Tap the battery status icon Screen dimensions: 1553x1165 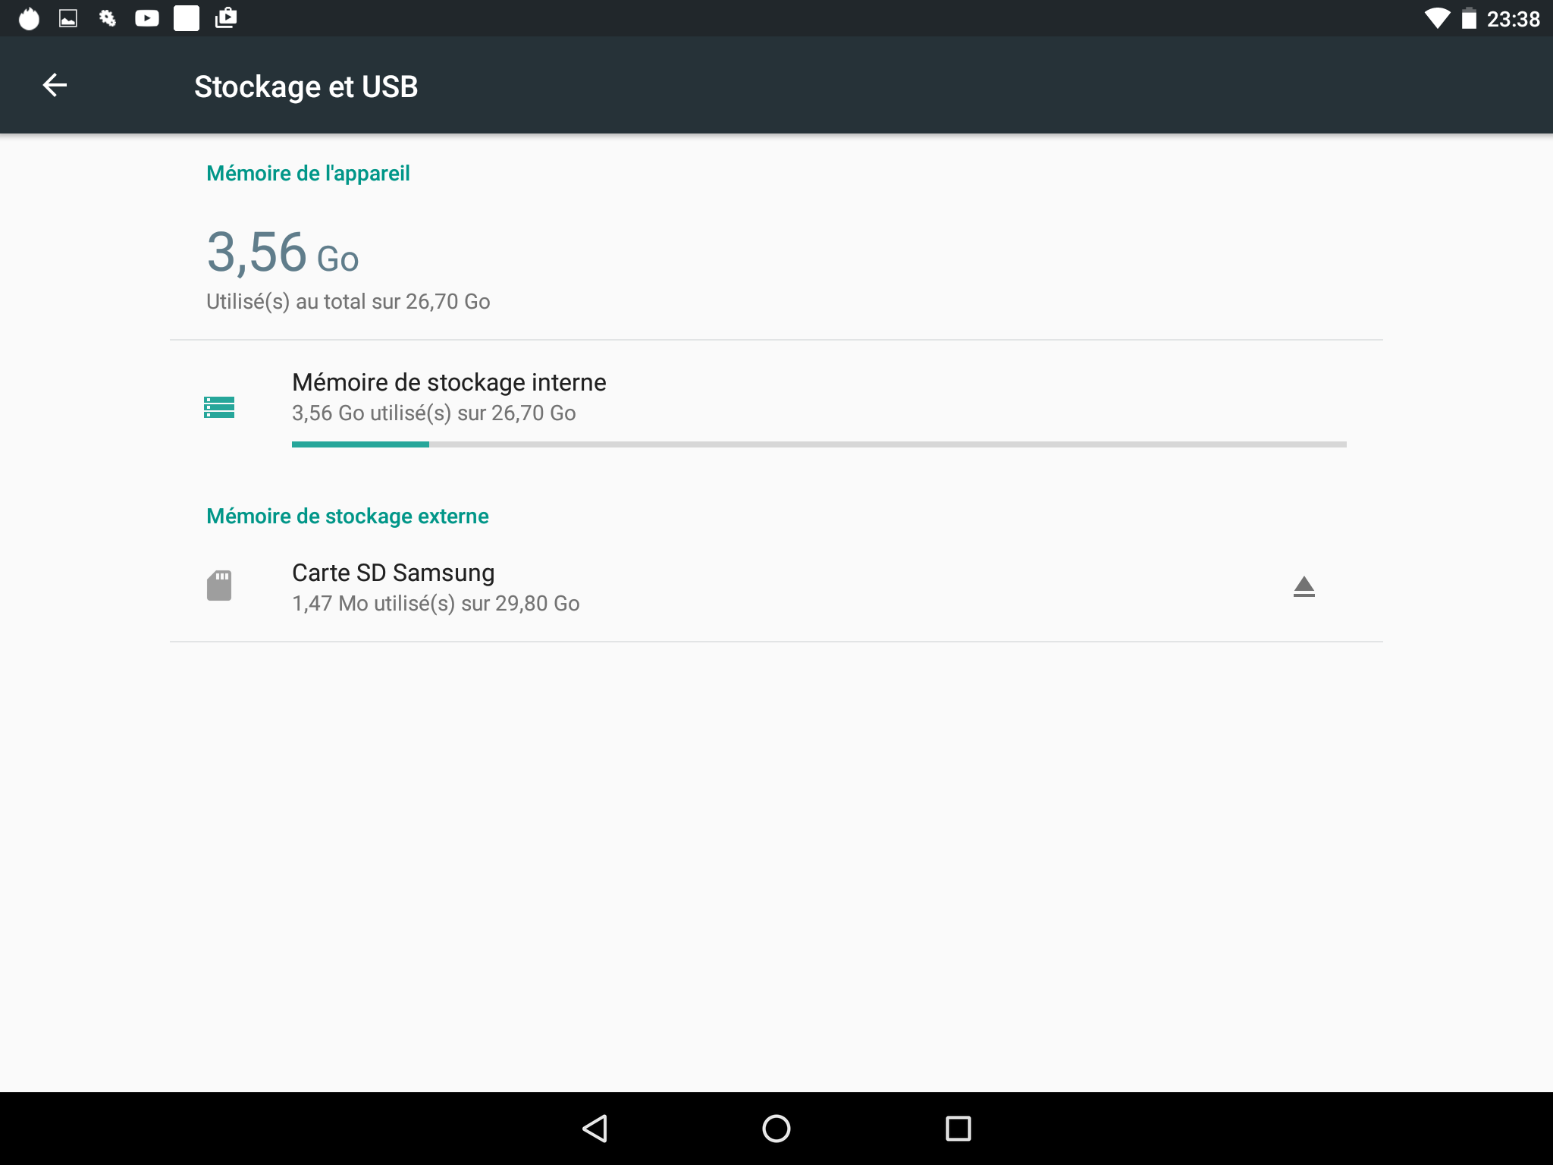coord(1469,18)
